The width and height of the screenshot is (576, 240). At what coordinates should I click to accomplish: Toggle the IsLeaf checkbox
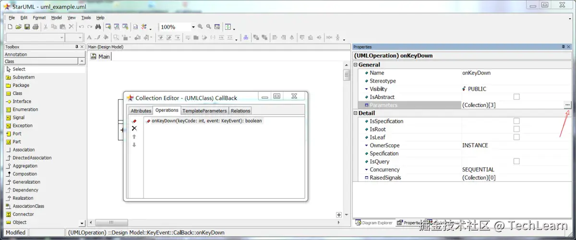point(516,137)
